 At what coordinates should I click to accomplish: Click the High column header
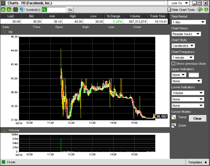point(73,16)
